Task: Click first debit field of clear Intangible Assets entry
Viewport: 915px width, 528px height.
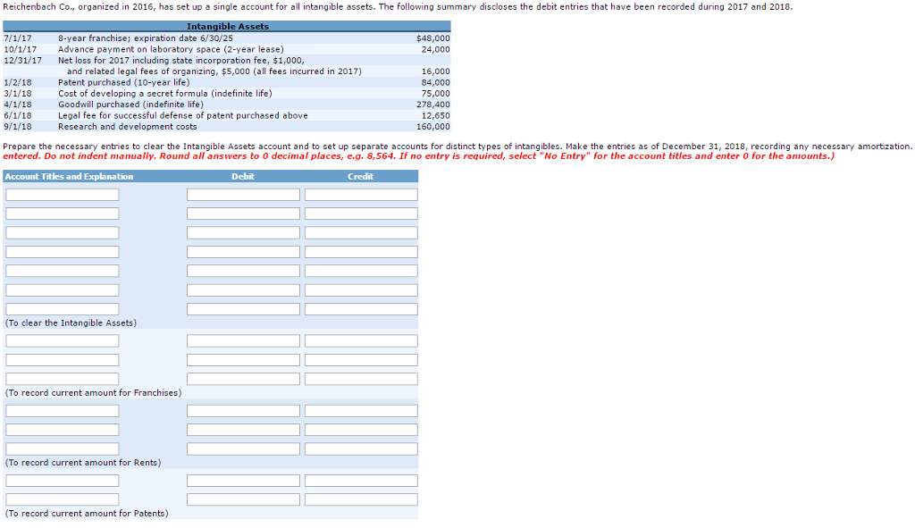Action: point(243,195)
